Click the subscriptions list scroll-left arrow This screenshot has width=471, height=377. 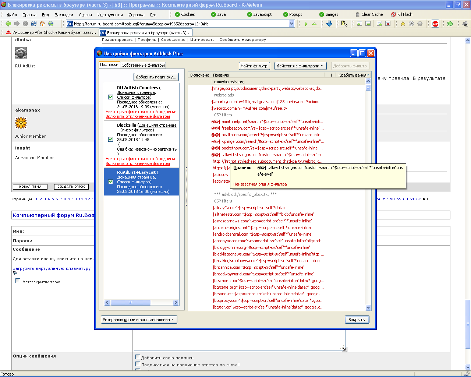coord(107,303)
